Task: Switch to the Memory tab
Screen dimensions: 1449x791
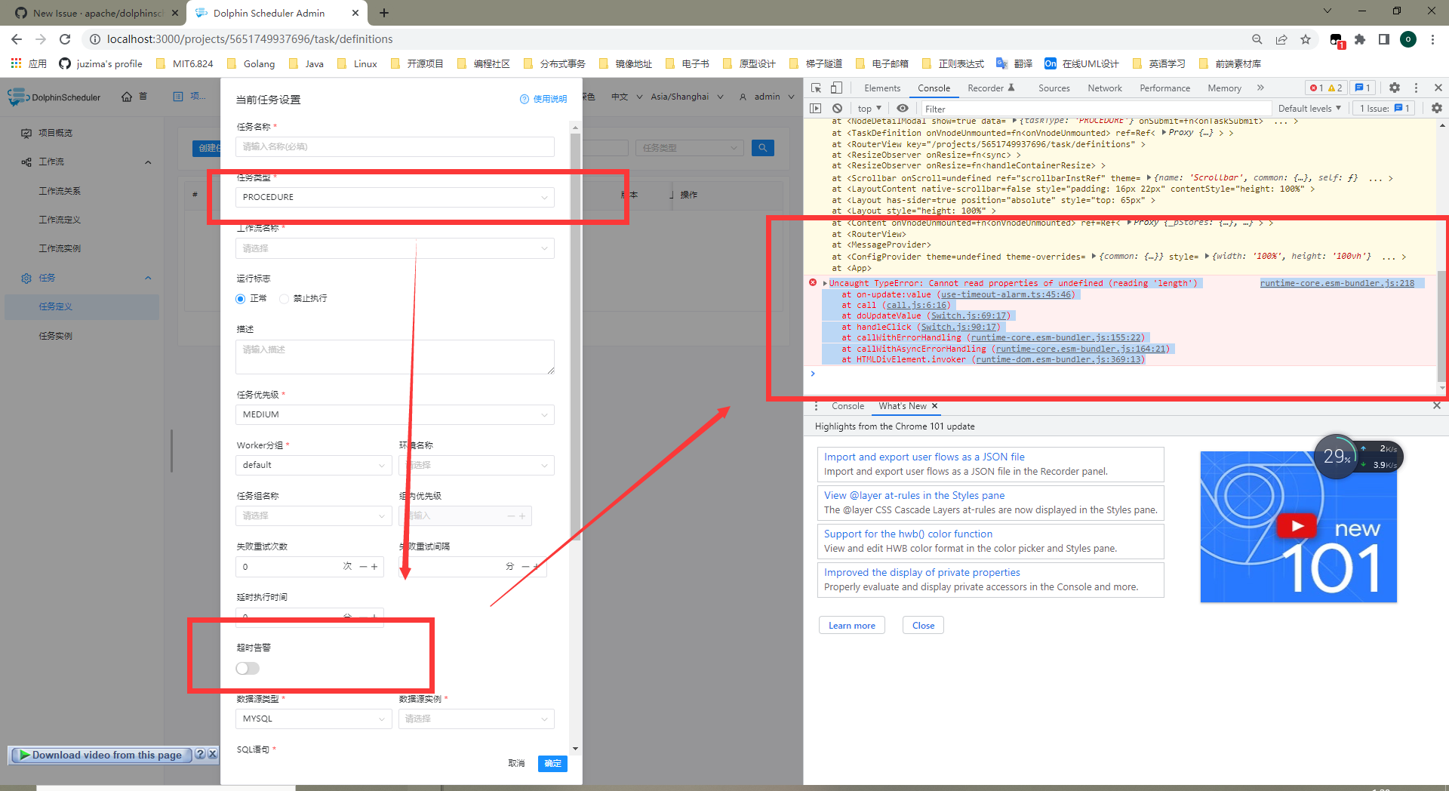Action: click(1224, 88)
